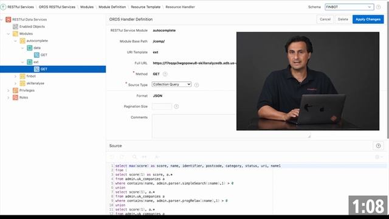This screenshot has height=219, width=389.
Task: Go to ORDS RESTful Services breadcrumb
Action: [57, 7]
